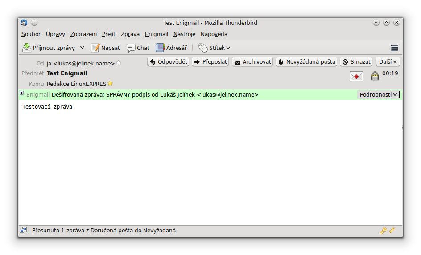Viewport: 421px width, 255px height.
Task: Click the body text Testovací zpráva
Action: point(47,107)
